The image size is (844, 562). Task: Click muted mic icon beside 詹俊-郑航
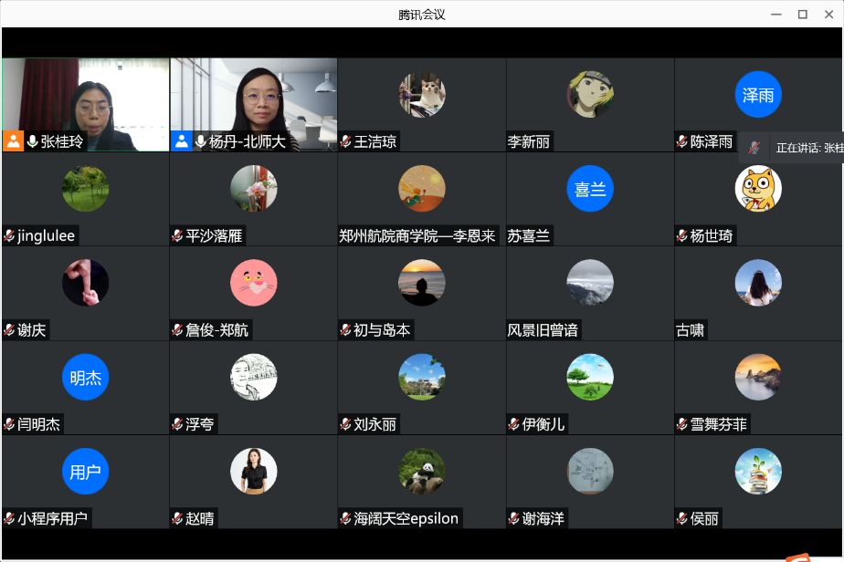177,330
